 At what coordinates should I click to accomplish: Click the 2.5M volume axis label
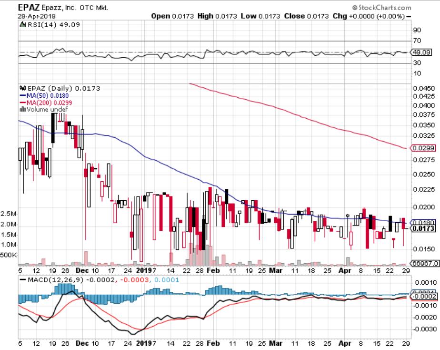pos(9,214)
